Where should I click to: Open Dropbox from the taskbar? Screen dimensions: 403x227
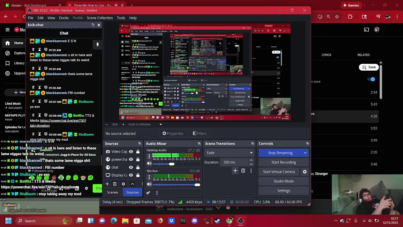tap(172, 221)
